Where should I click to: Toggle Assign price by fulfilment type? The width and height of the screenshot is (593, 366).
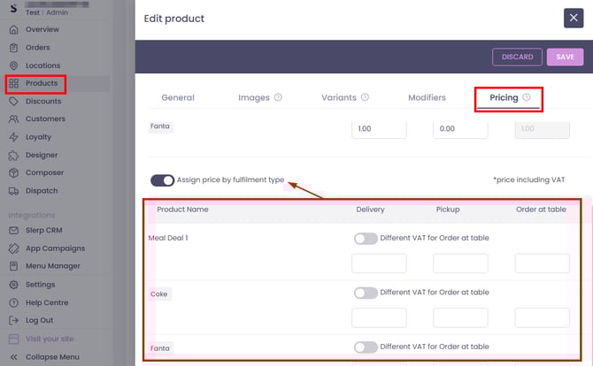tap(163, 179)
